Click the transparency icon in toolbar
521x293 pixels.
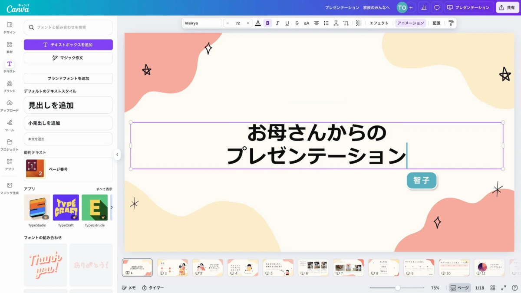(359, 23)
